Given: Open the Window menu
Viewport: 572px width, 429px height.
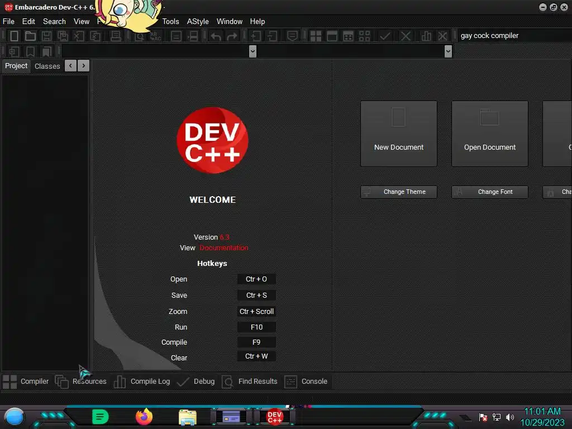Looking at the screenshot, I should pyautogui.click(x=230, y=22).
